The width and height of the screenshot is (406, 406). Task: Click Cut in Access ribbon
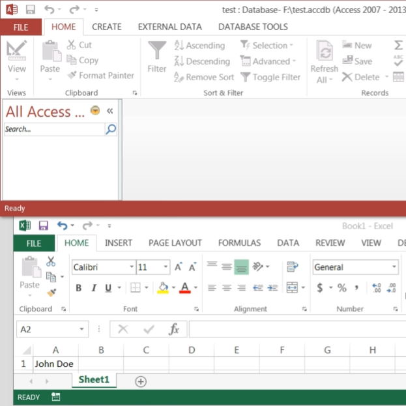click(80, 45)
